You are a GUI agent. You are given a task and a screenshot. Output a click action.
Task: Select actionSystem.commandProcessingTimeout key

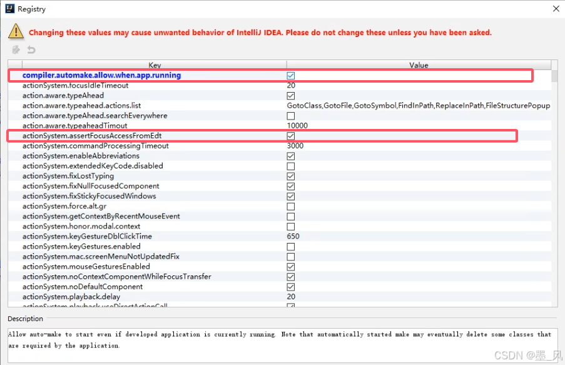[x=96, y=146]
